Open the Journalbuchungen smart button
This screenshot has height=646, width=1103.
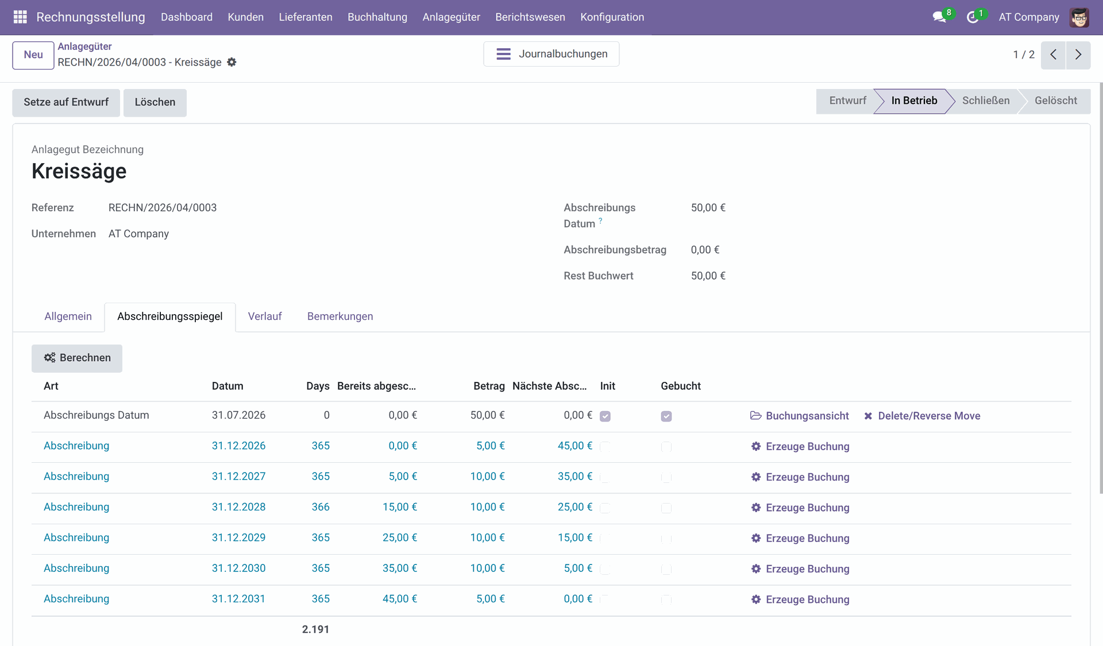tap(551, 54)
